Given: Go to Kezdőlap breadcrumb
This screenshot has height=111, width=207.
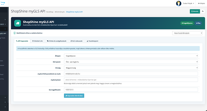Looking at the screenshot, I should pyautogui.click(x=50, y=12).
